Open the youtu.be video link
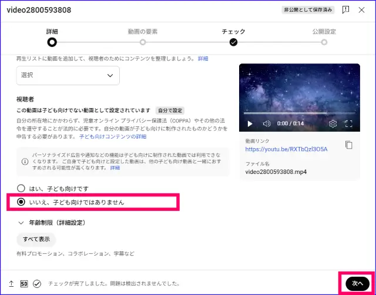 click(286, 149)
